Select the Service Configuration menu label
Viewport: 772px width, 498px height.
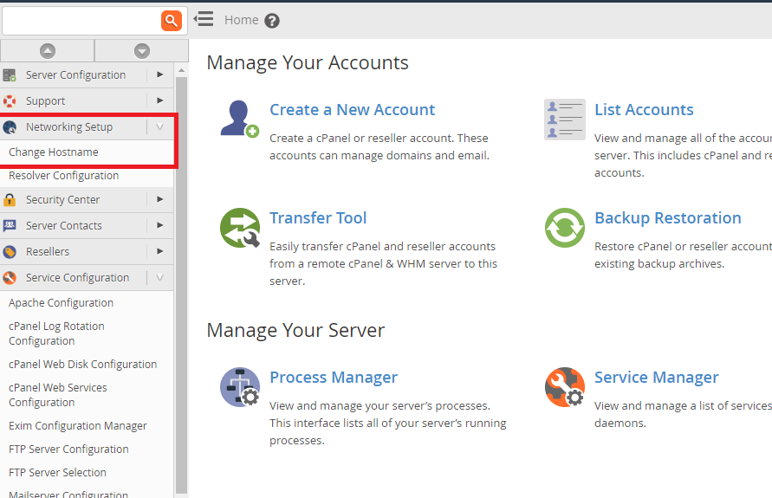[77, 277]
